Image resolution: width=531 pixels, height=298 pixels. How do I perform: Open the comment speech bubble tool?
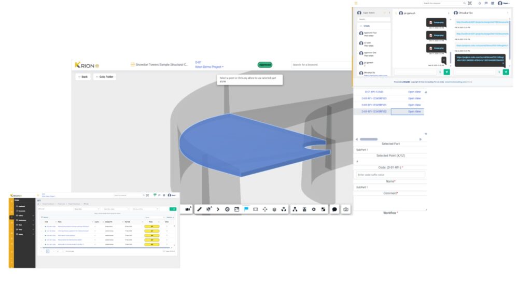tap(334, 209)
